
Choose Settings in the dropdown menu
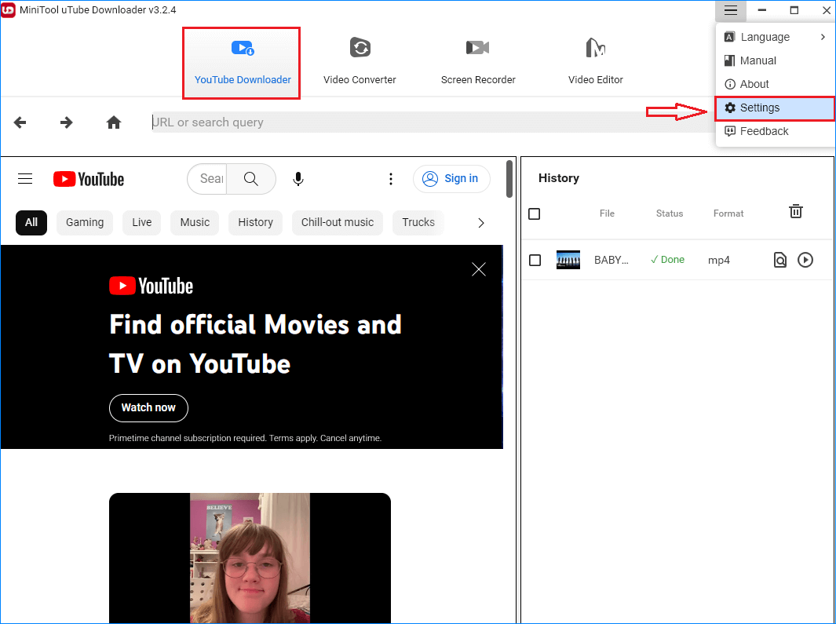click(x=776, y=108)
